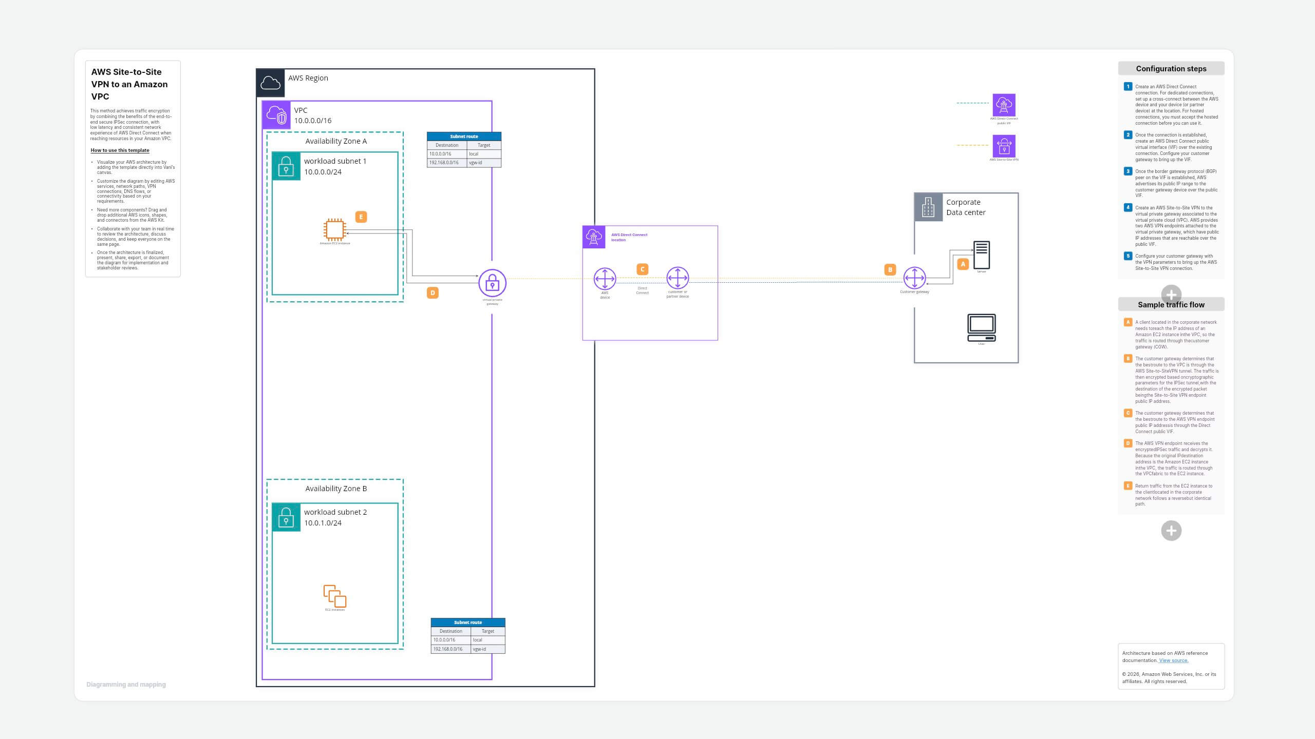
Task: Select the VPC cloud shield icon
Action: [x=276, y=115]
